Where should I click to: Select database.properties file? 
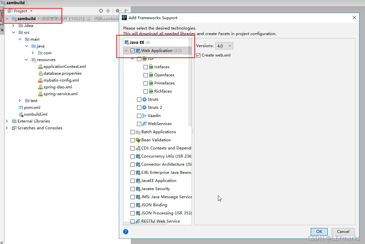point(60,73)
